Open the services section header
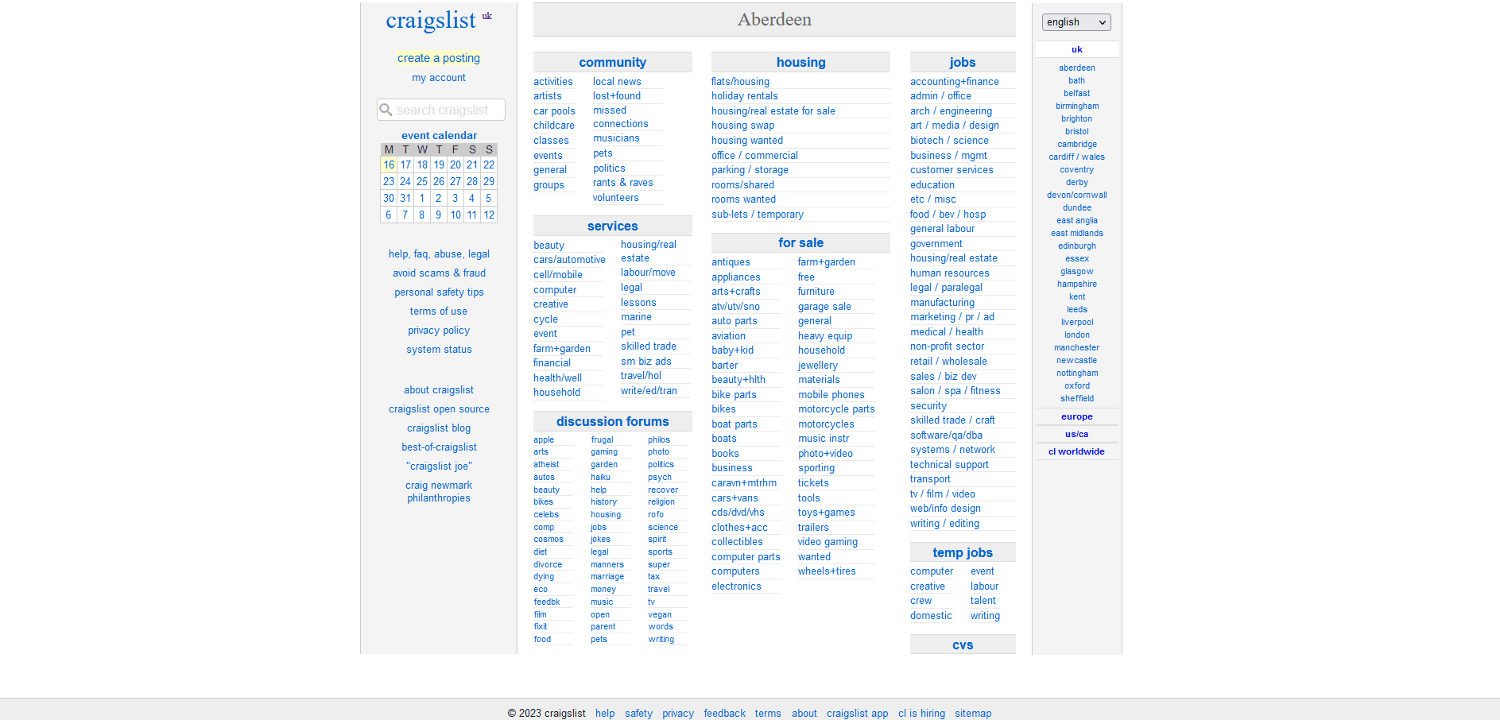 point(612,226)
